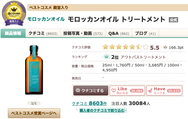Screen dimensions: 188x119
Task: Open the 商品情報 tab
Action: (x=13, y=33)
